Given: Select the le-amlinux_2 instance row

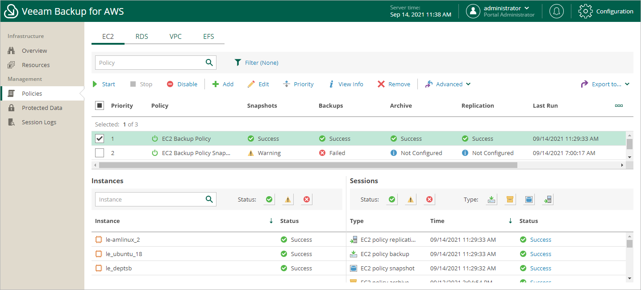Looking at the screenshot, I should (219, 240).
